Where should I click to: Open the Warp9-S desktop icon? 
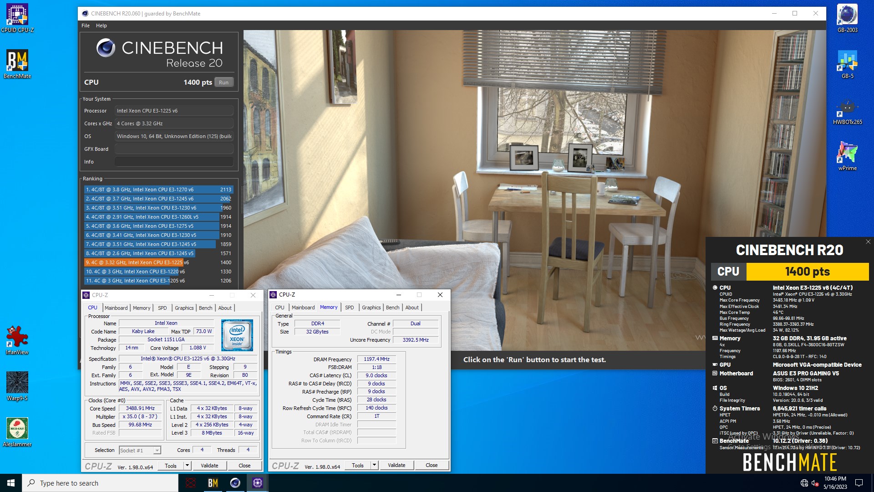[x=17, y=386]
